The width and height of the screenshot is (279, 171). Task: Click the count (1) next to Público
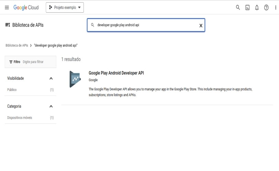(52, 90)
